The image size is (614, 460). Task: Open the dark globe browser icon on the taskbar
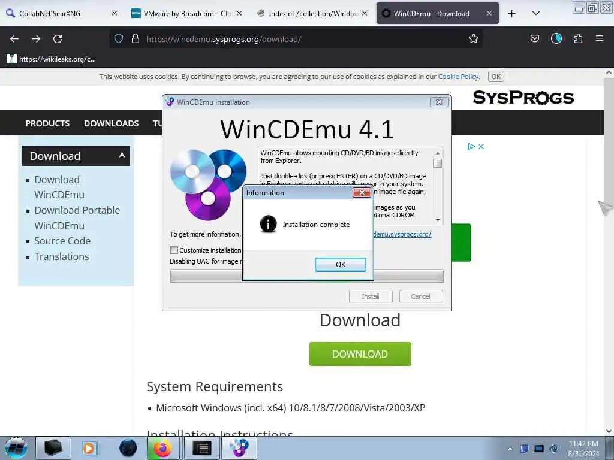coord(128,448)
